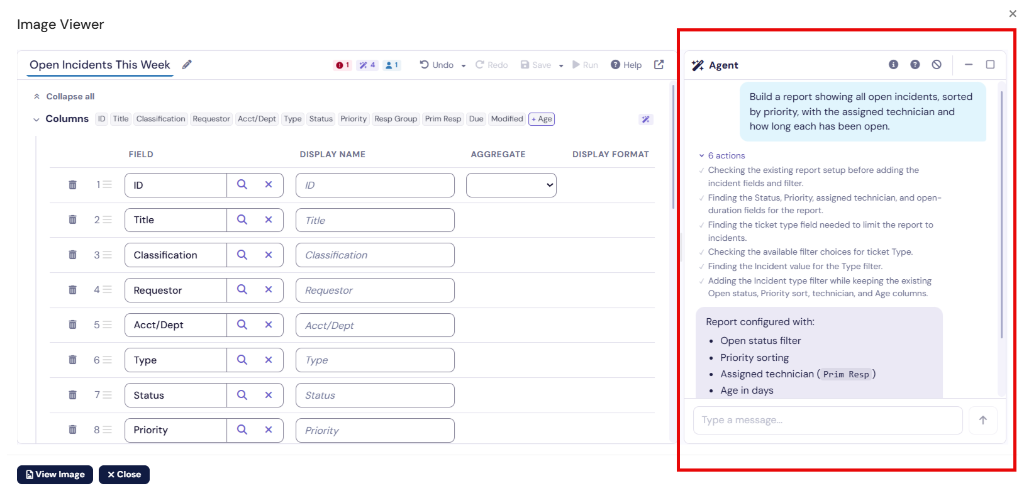Image resolution: width=1024 pixels, height=493 pixels.
Task: Delete the Classification column row
Action: pyautogui.click(x=73, y=255)
